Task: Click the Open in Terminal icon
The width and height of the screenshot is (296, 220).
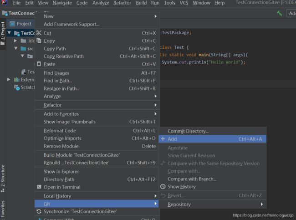Action: point(39,187)
